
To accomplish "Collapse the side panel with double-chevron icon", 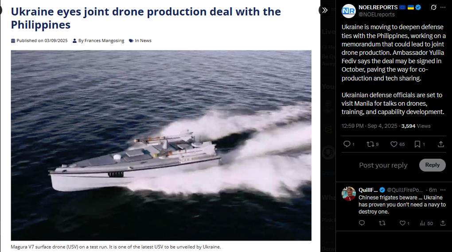I will coord(325,10).
